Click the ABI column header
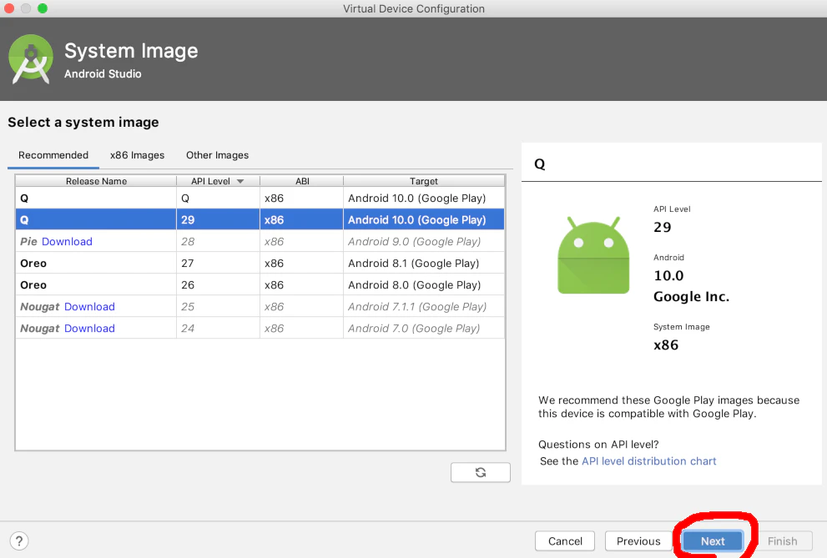Image resolution: width=827 pixels, height=558 pixels. pyautogui.click(x=302, y=181)
